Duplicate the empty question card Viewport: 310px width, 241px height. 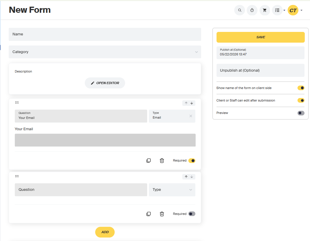click(x=149, y=214)
